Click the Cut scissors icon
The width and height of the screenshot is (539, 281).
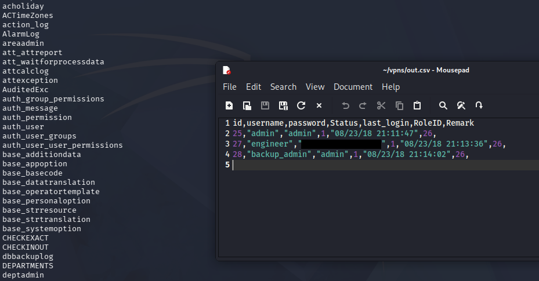pos(381,105)
